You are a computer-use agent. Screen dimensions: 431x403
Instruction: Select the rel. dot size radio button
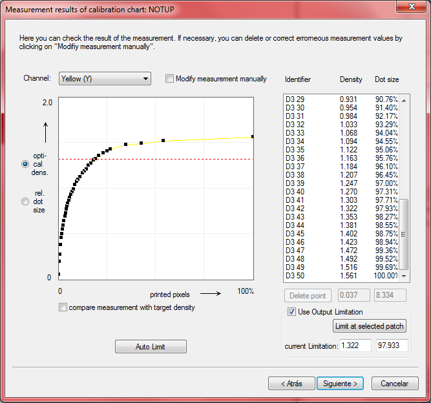26,201
